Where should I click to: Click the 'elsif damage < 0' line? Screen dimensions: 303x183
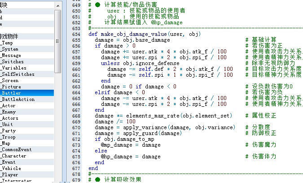pos(119,92)
